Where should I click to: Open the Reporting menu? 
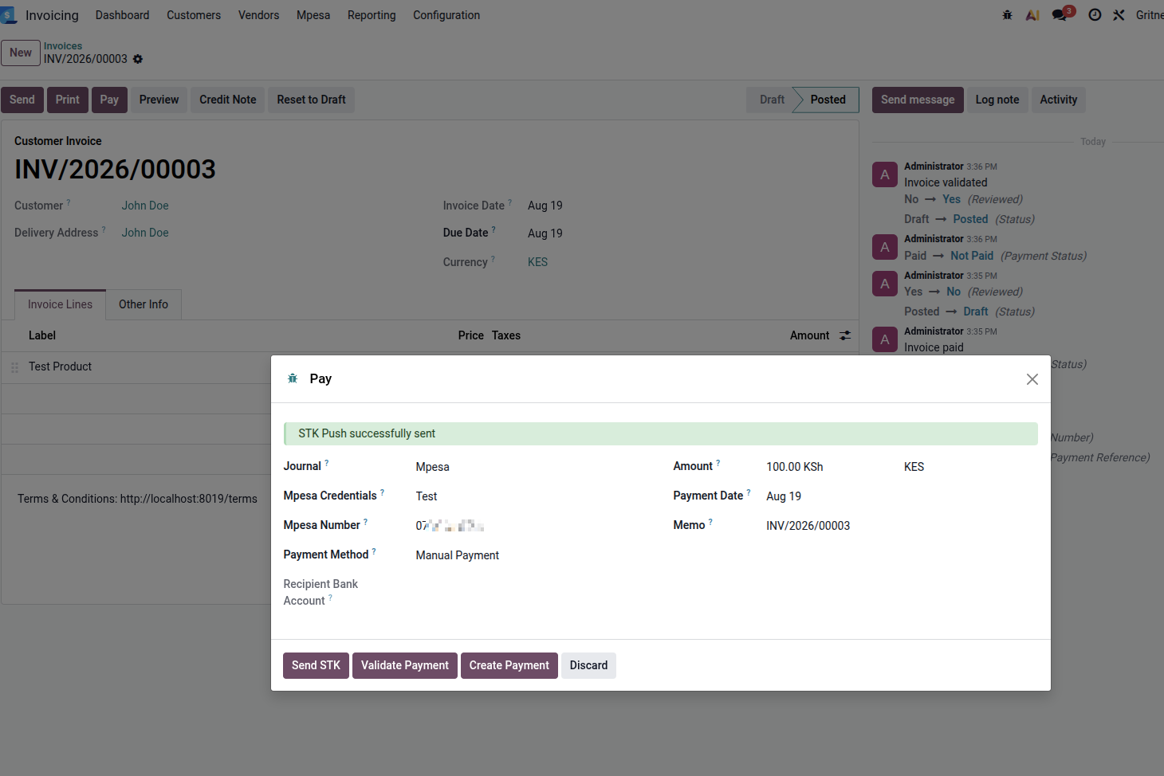372,15
